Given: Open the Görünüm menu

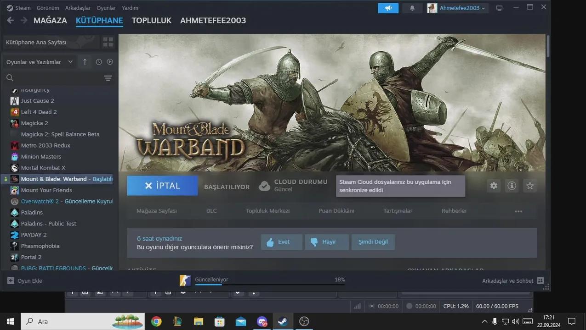Looking at the screenshot, I should 47,7.
